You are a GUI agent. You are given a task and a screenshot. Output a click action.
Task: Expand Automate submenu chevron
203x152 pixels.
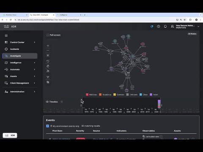pos(35,70)
